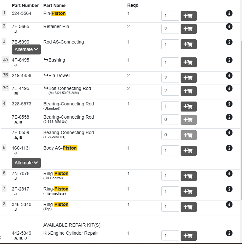
Task: Click the Part Number column header
Action: (25, 5)
